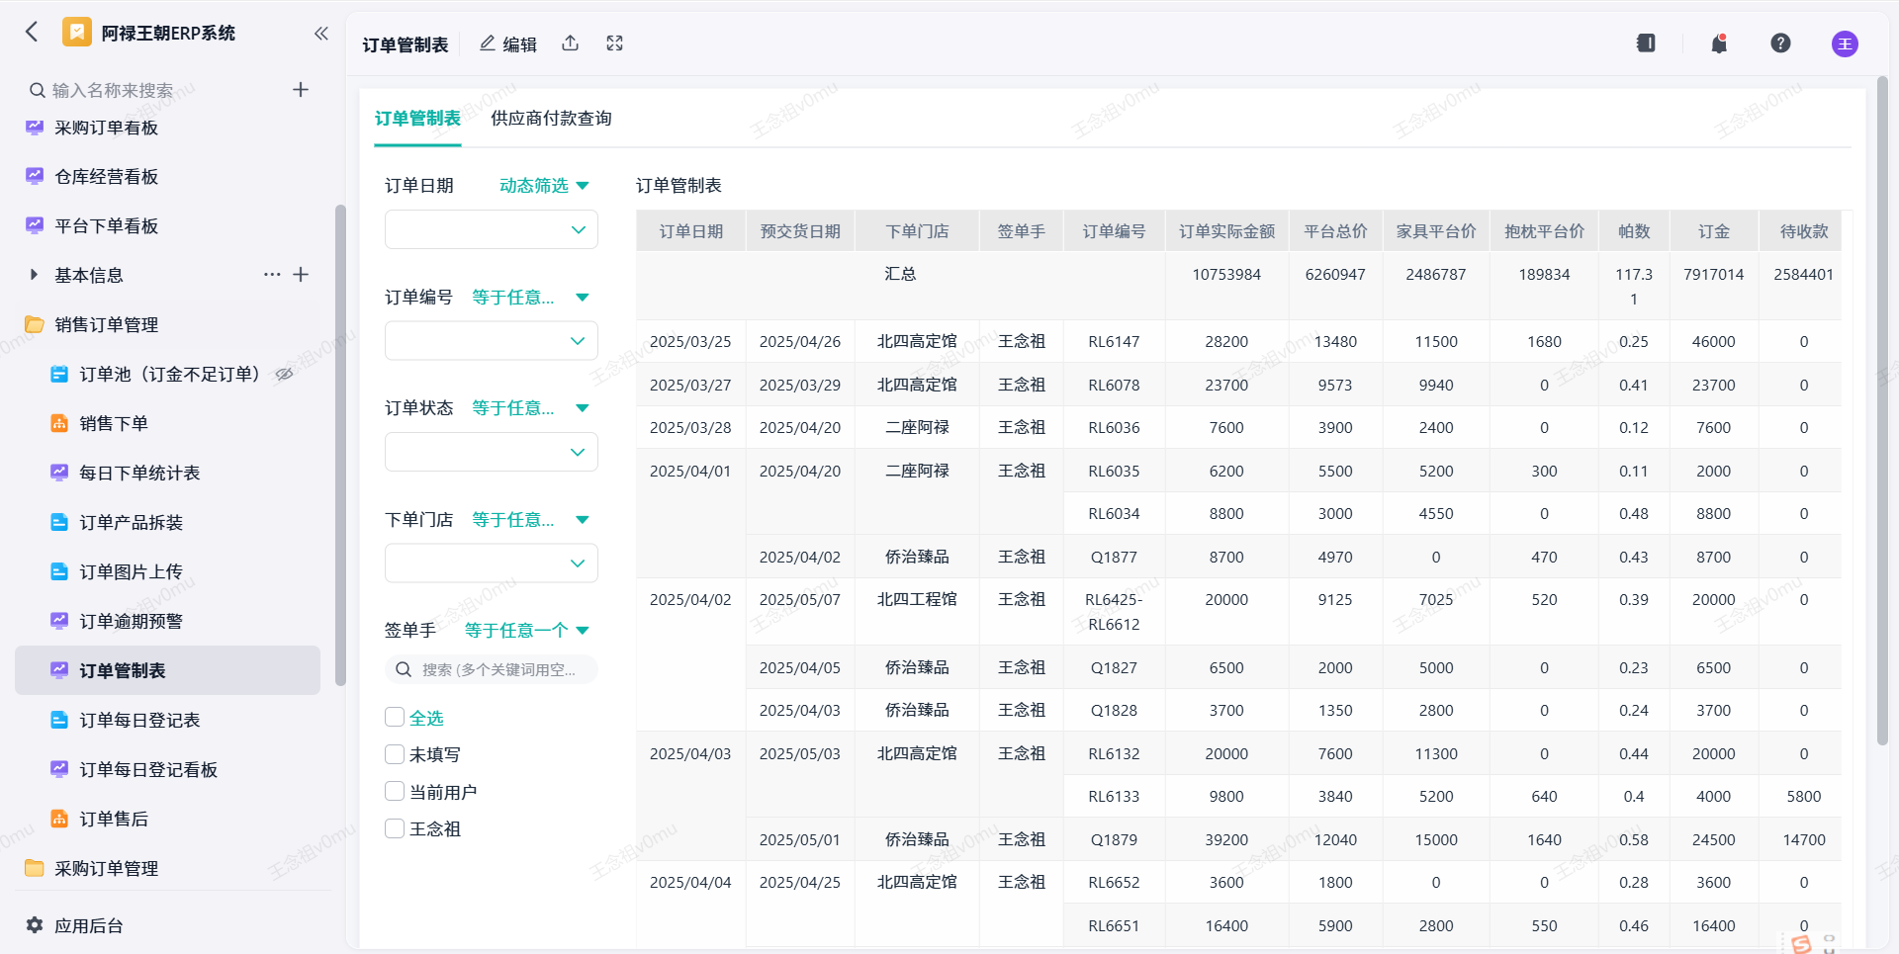Image resolution: width=1899 pixels, height=954 pixels.
Task: Click the plus icon beside search box
Action: 301,90
